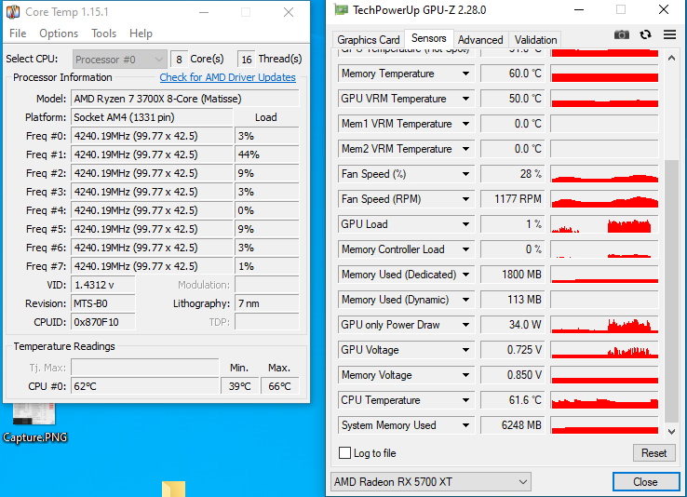Click the VID value 1.4312 v
Viewport: 687px width, 497px height.
click(x=103, y=285)
